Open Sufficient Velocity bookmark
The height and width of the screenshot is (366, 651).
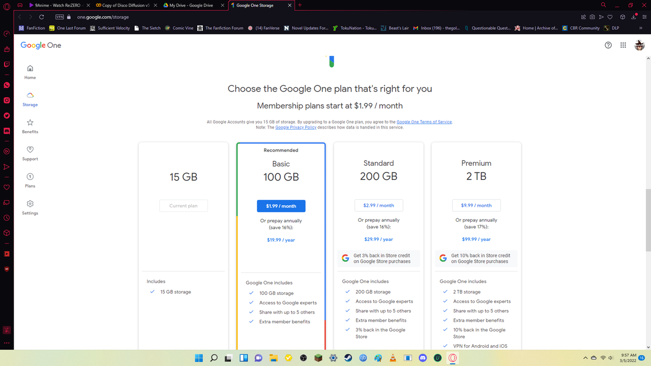point(110,28)
